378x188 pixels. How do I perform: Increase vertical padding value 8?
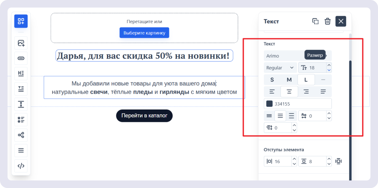pyautogui.click(x=329, y=159)
